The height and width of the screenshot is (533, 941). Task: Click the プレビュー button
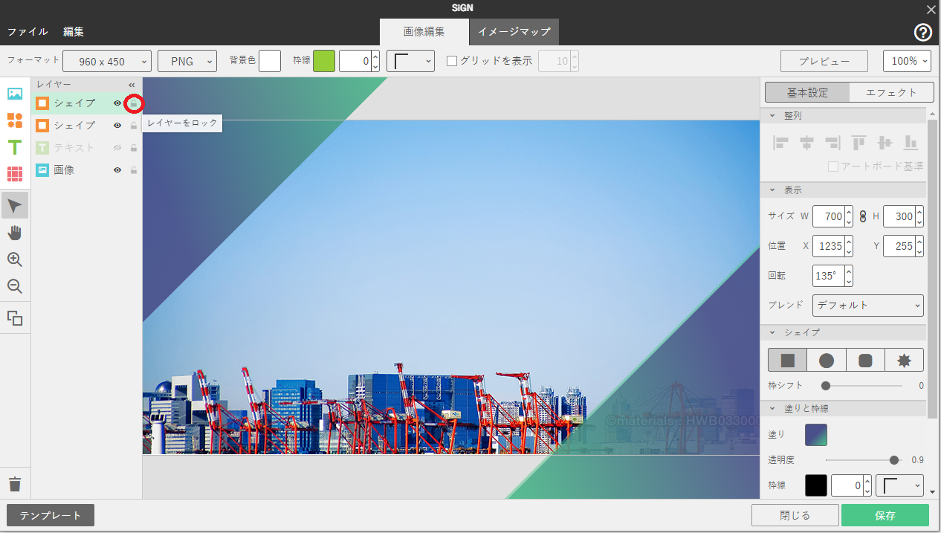click(824, 62)
